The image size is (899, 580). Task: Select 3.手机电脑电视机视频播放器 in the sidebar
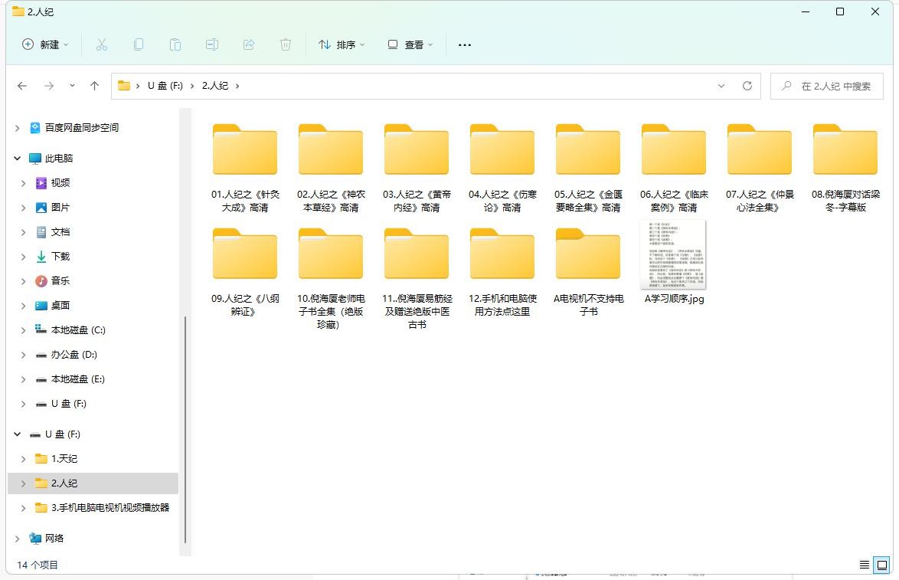point(110,508)
